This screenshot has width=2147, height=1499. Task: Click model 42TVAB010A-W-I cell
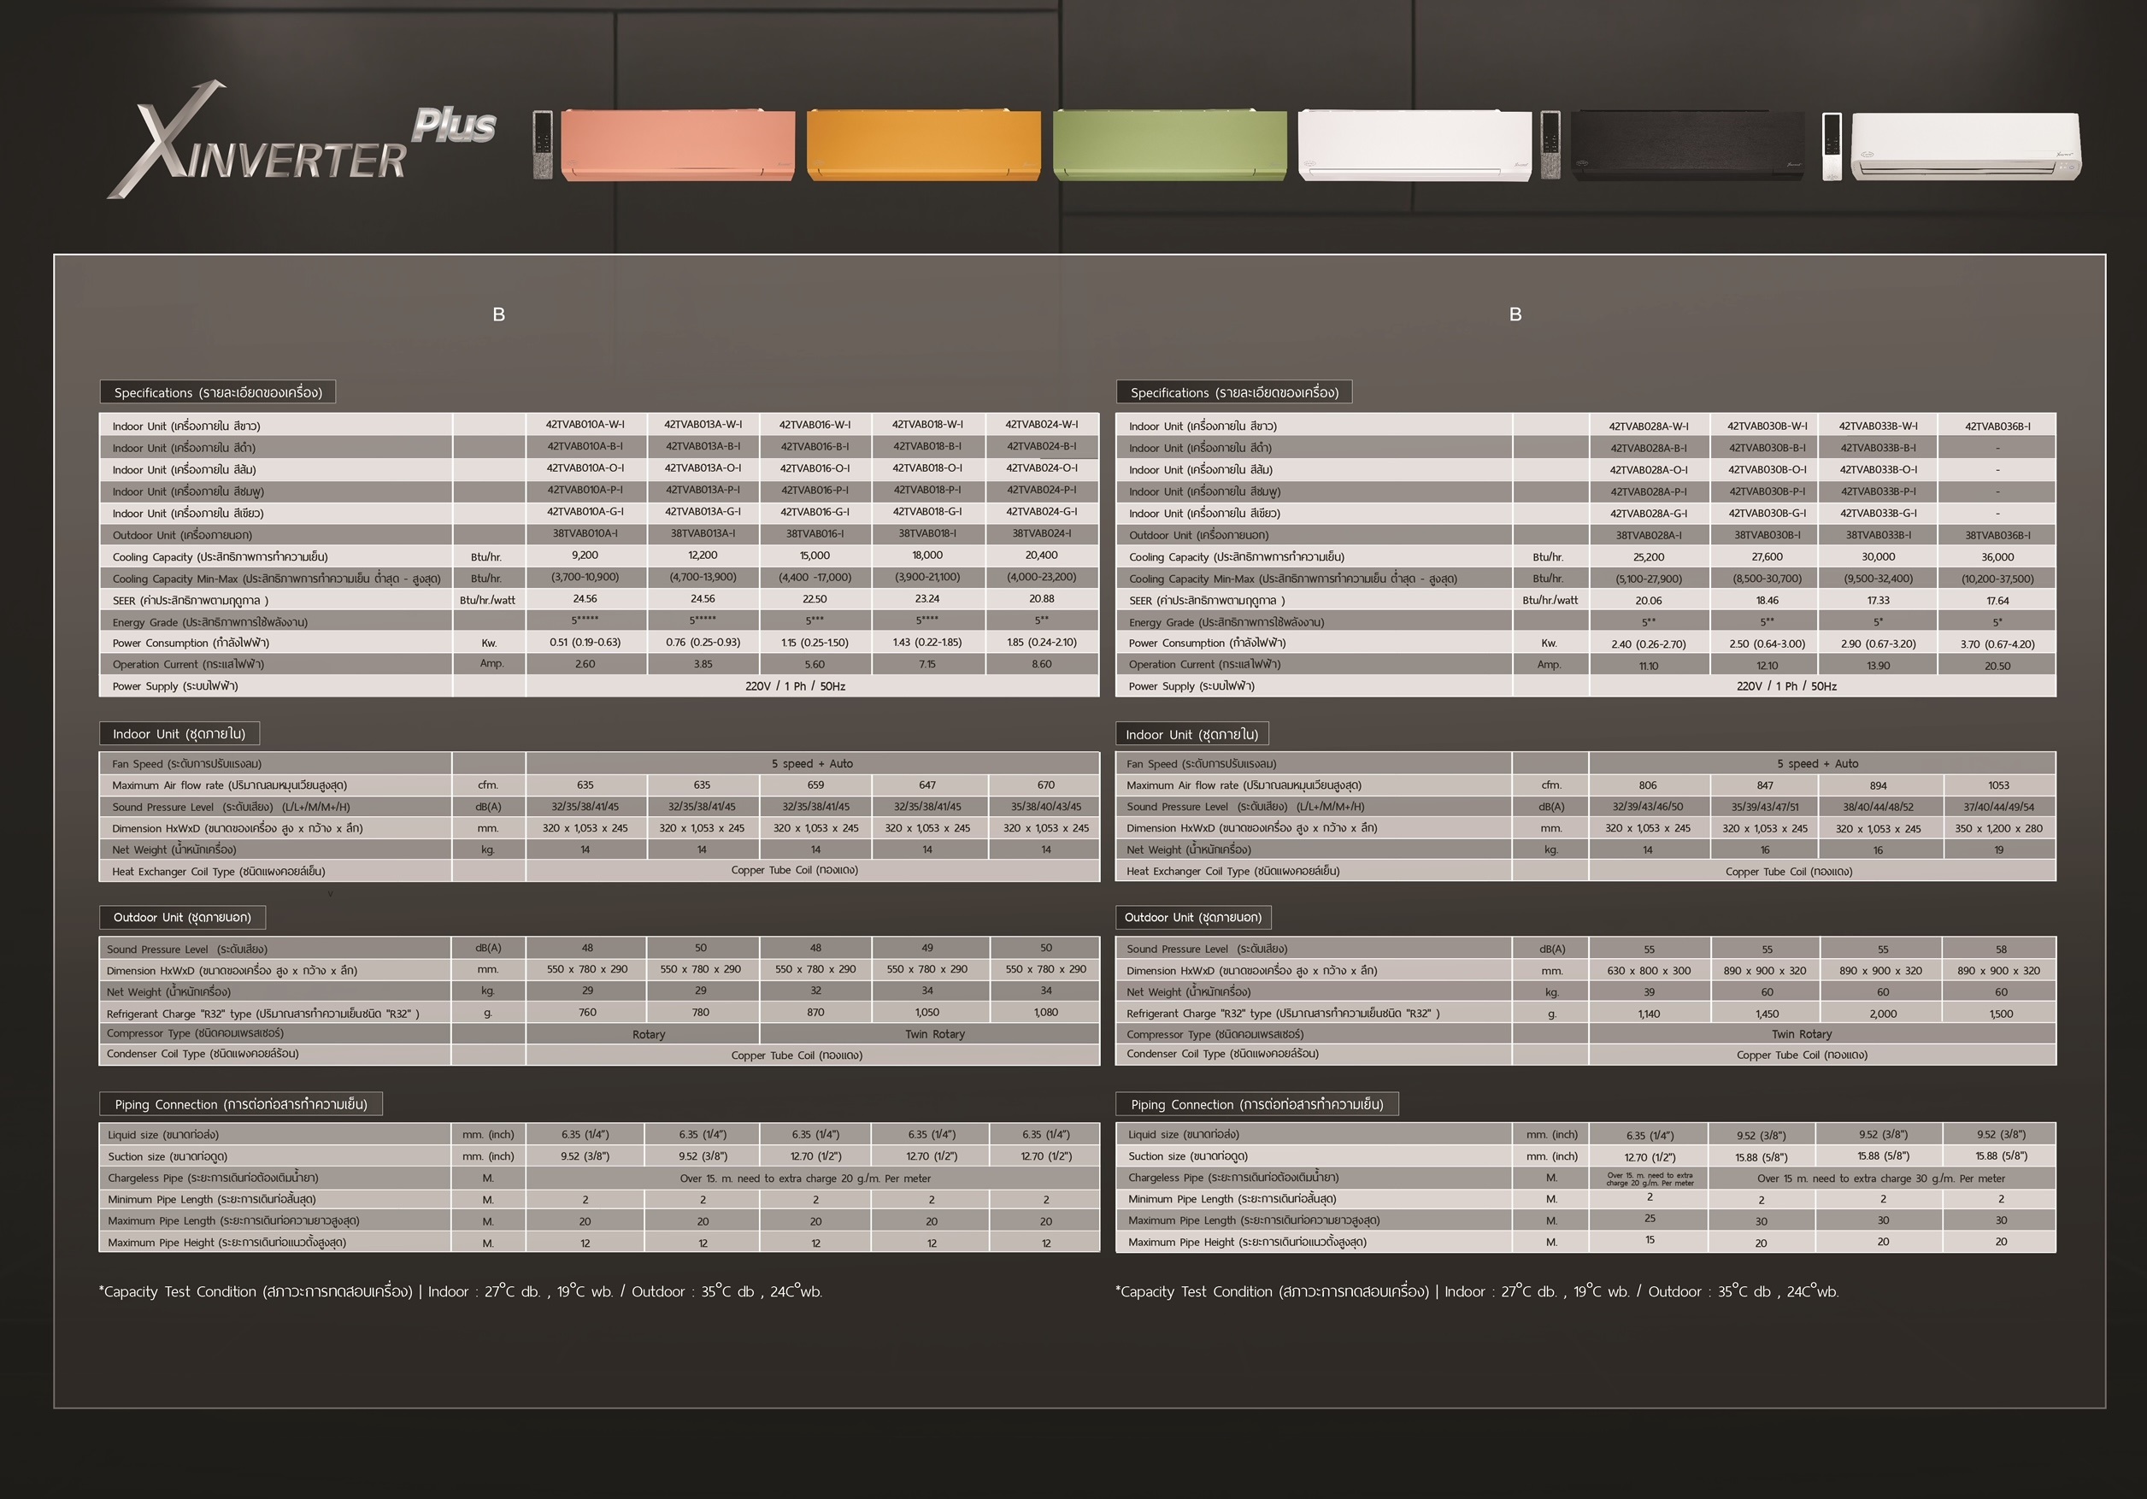coord(585,425)
